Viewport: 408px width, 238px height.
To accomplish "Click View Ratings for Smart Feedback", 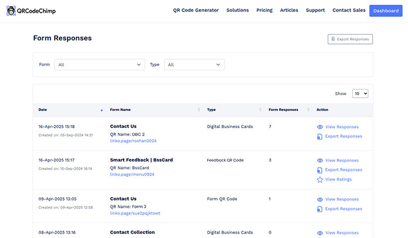I will (338, 179).
